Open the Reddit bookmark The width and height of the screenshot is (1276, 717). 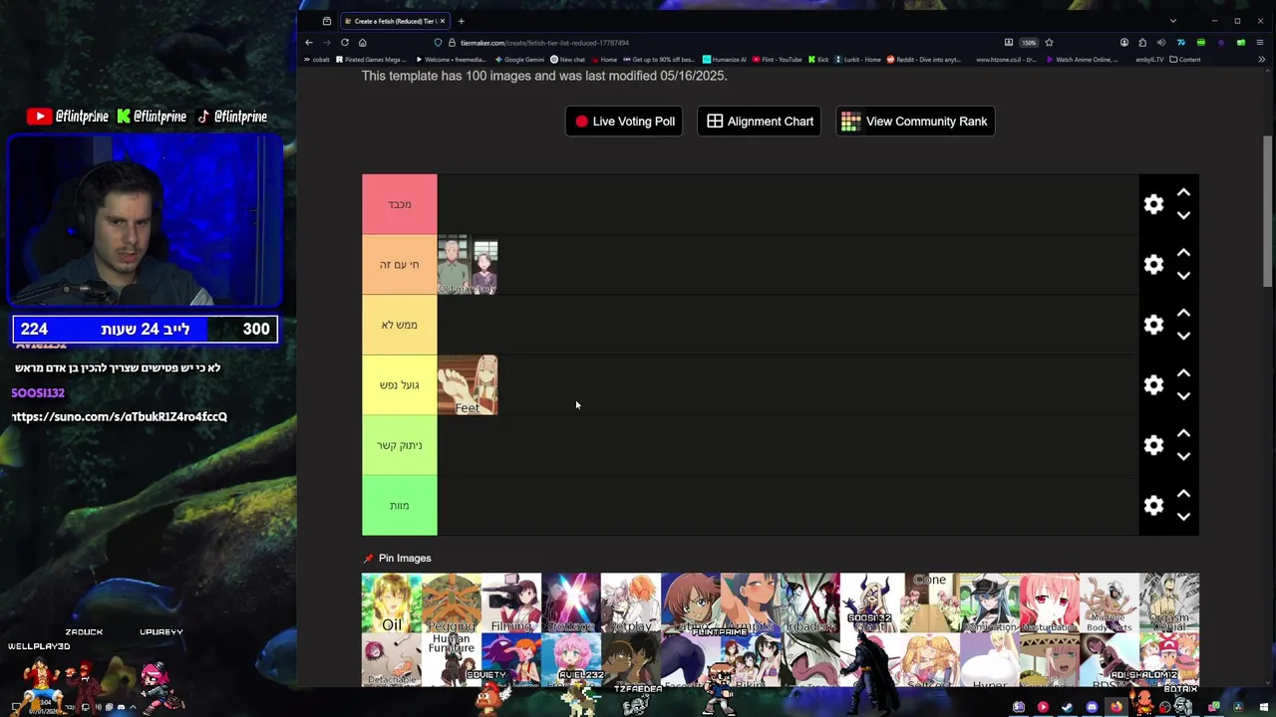[923, 60]
